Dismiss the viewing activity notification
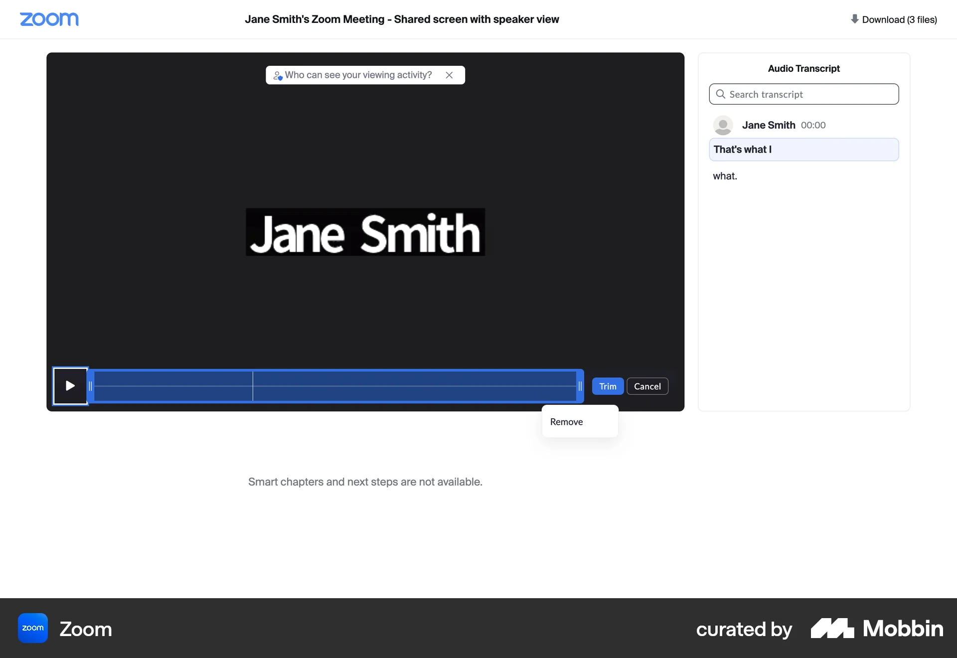 coord(449,75)
